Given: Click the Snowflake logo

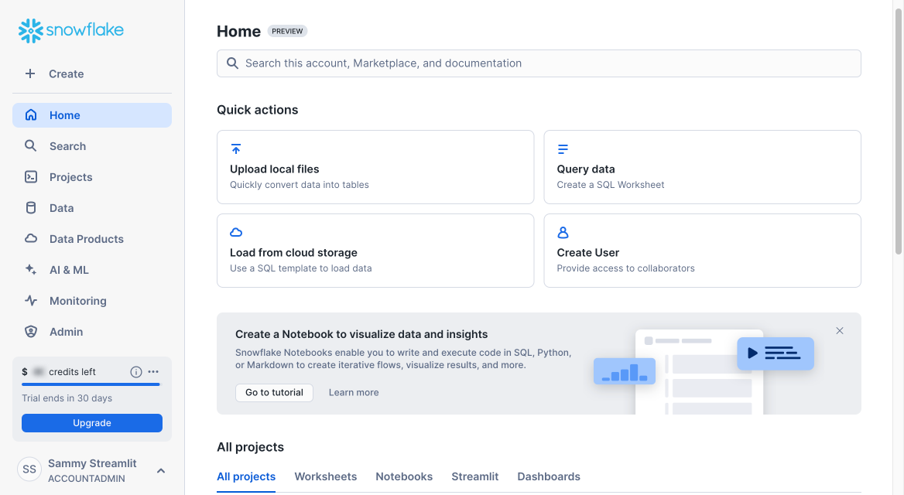Looking at the screenshot, I should [70, 31].
